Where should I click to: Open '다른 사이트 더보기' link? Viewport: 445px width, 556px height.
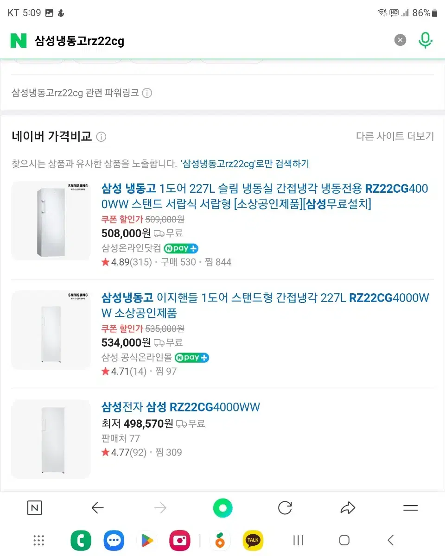point(394,136)
